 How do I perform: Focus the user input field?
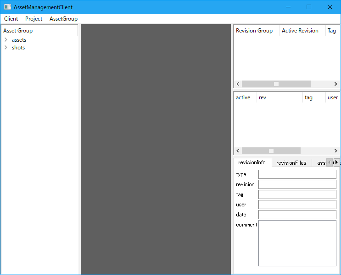[x=297, y=205]
